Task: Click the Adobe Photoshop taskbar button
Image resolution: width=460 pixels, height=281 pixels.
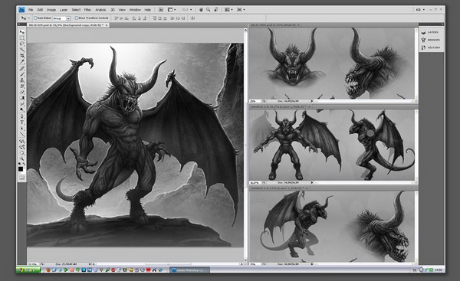Action: [x=190, y=270]
